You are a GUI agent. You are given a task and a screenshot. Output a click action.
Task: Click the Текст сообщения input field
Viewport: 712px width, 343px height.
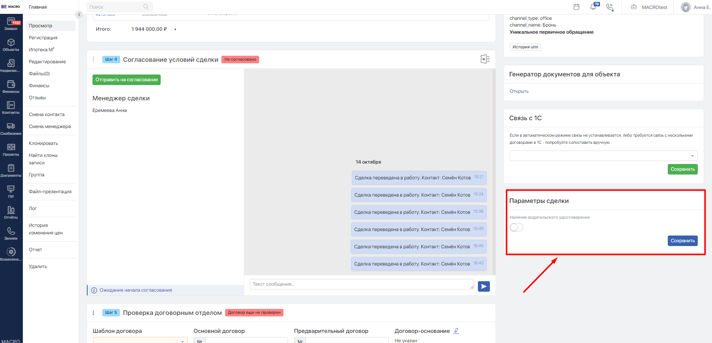pyautogui.click(x=361, y=284)
